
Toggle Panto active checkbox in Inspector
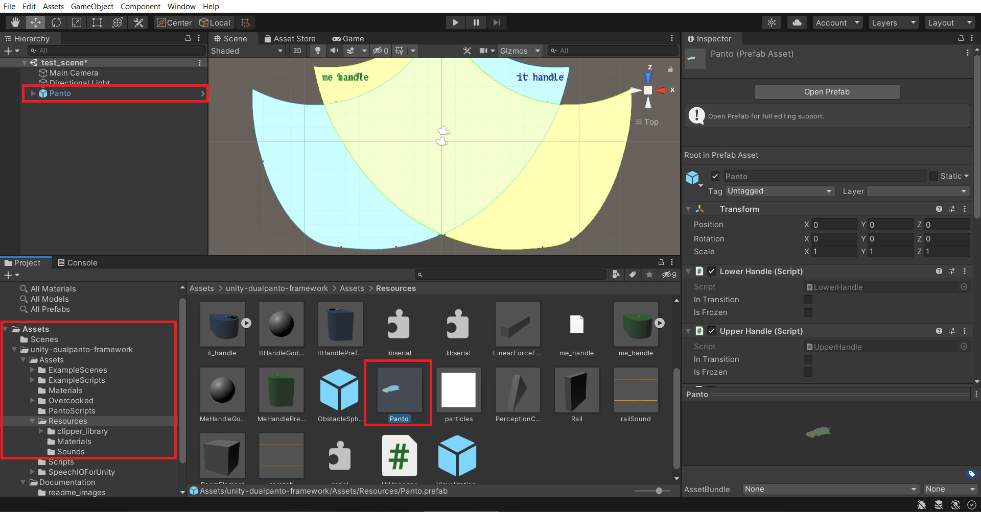tap(715, 176)
